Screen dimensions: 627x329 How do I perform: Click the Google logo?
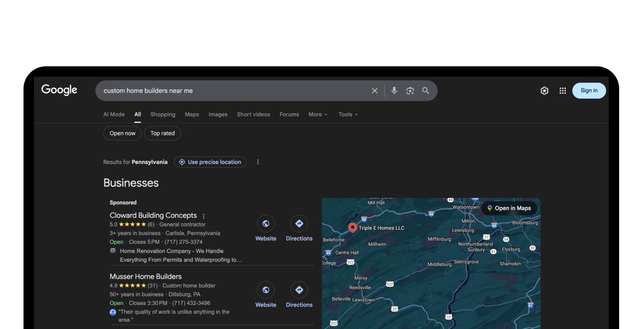coord(59,90)
